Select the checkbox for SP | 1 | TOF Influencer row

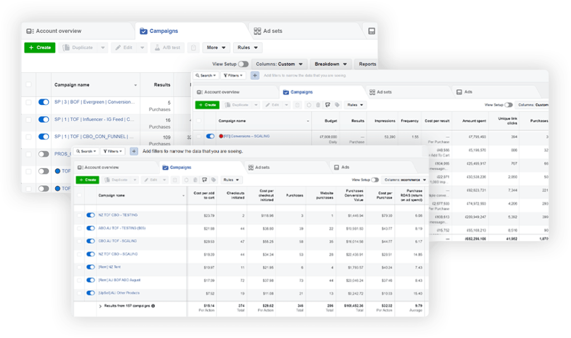coord(28,119)
